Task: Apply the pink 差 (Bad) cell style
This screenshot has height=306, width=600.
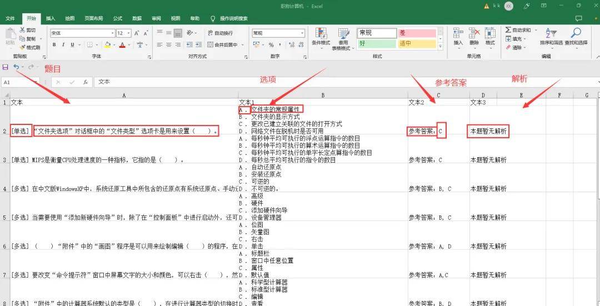Action: [417, 33]
